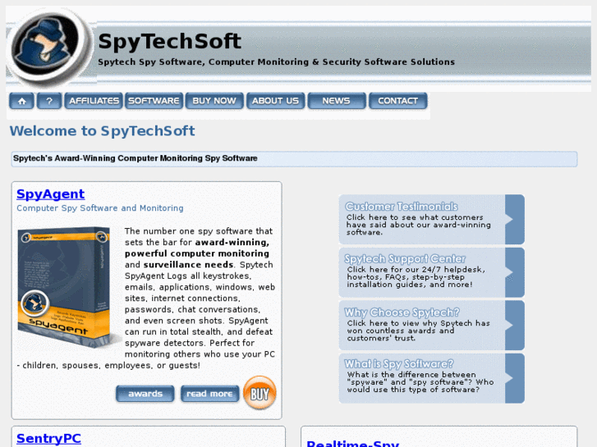
Task: Open the Realtime-Spy link
Action: 352,443
